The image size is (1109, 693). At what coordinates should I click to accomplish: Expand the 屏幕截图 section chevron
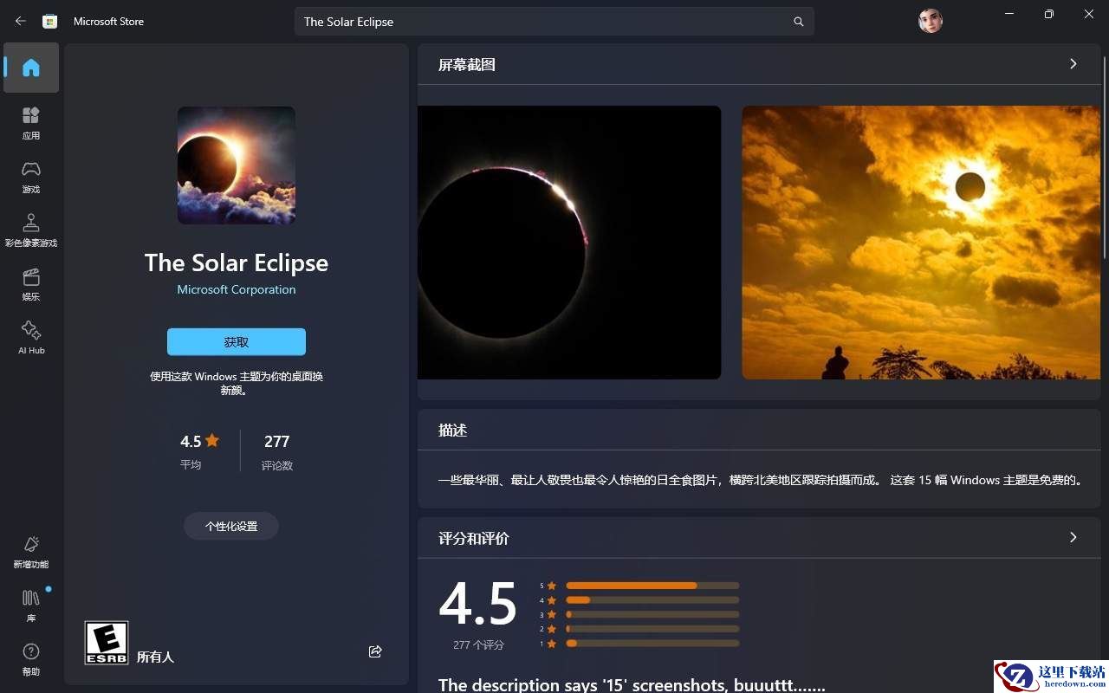pyautogui.click(x=1073, y=64)
